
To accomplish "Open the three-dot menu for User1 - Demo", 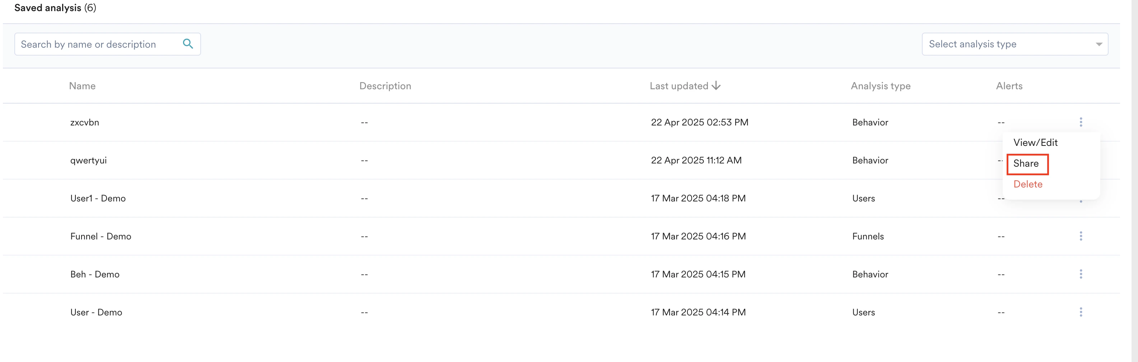I will click(1081, 198).
